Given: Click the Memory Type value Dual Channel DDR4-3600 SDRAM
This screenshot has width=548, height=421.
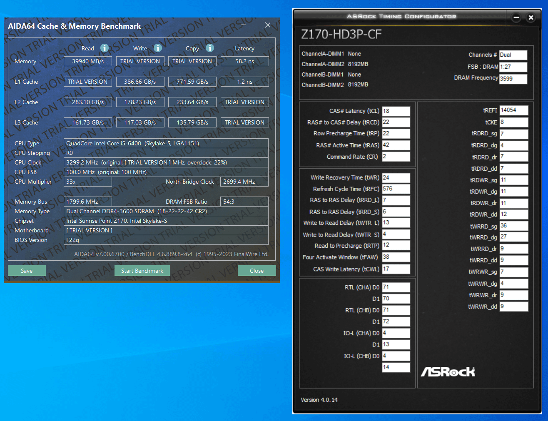Looking at the screenshot, I should (x=166, y=211).
